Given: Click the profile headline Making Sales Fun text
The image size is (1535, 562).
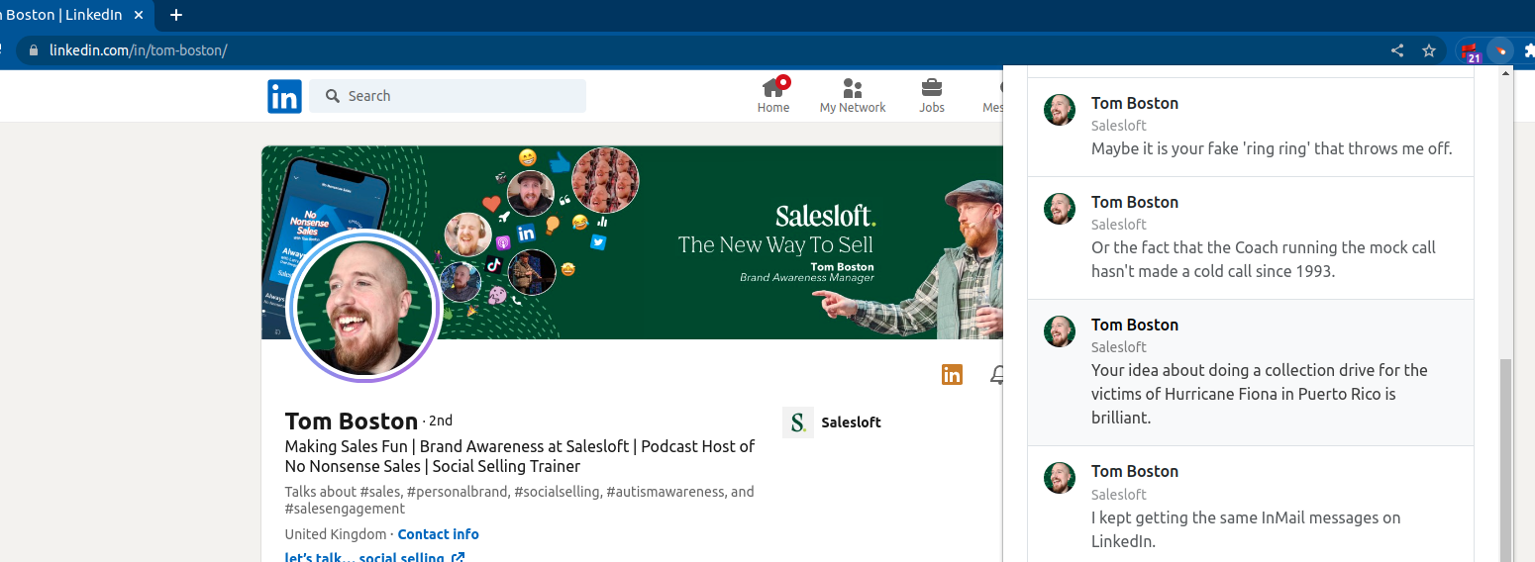Looking at the screenshot, I should click(x=520, y=456).
